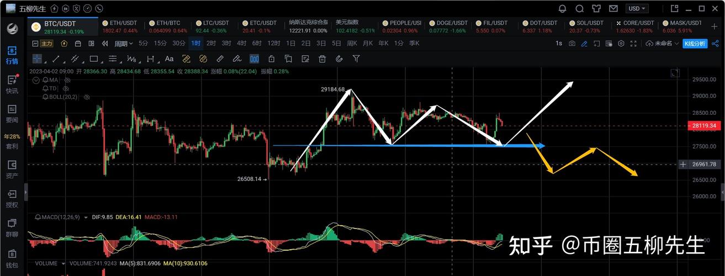
Task: Expand the 周期 period dropdown
Action: (x=124, y=44)
